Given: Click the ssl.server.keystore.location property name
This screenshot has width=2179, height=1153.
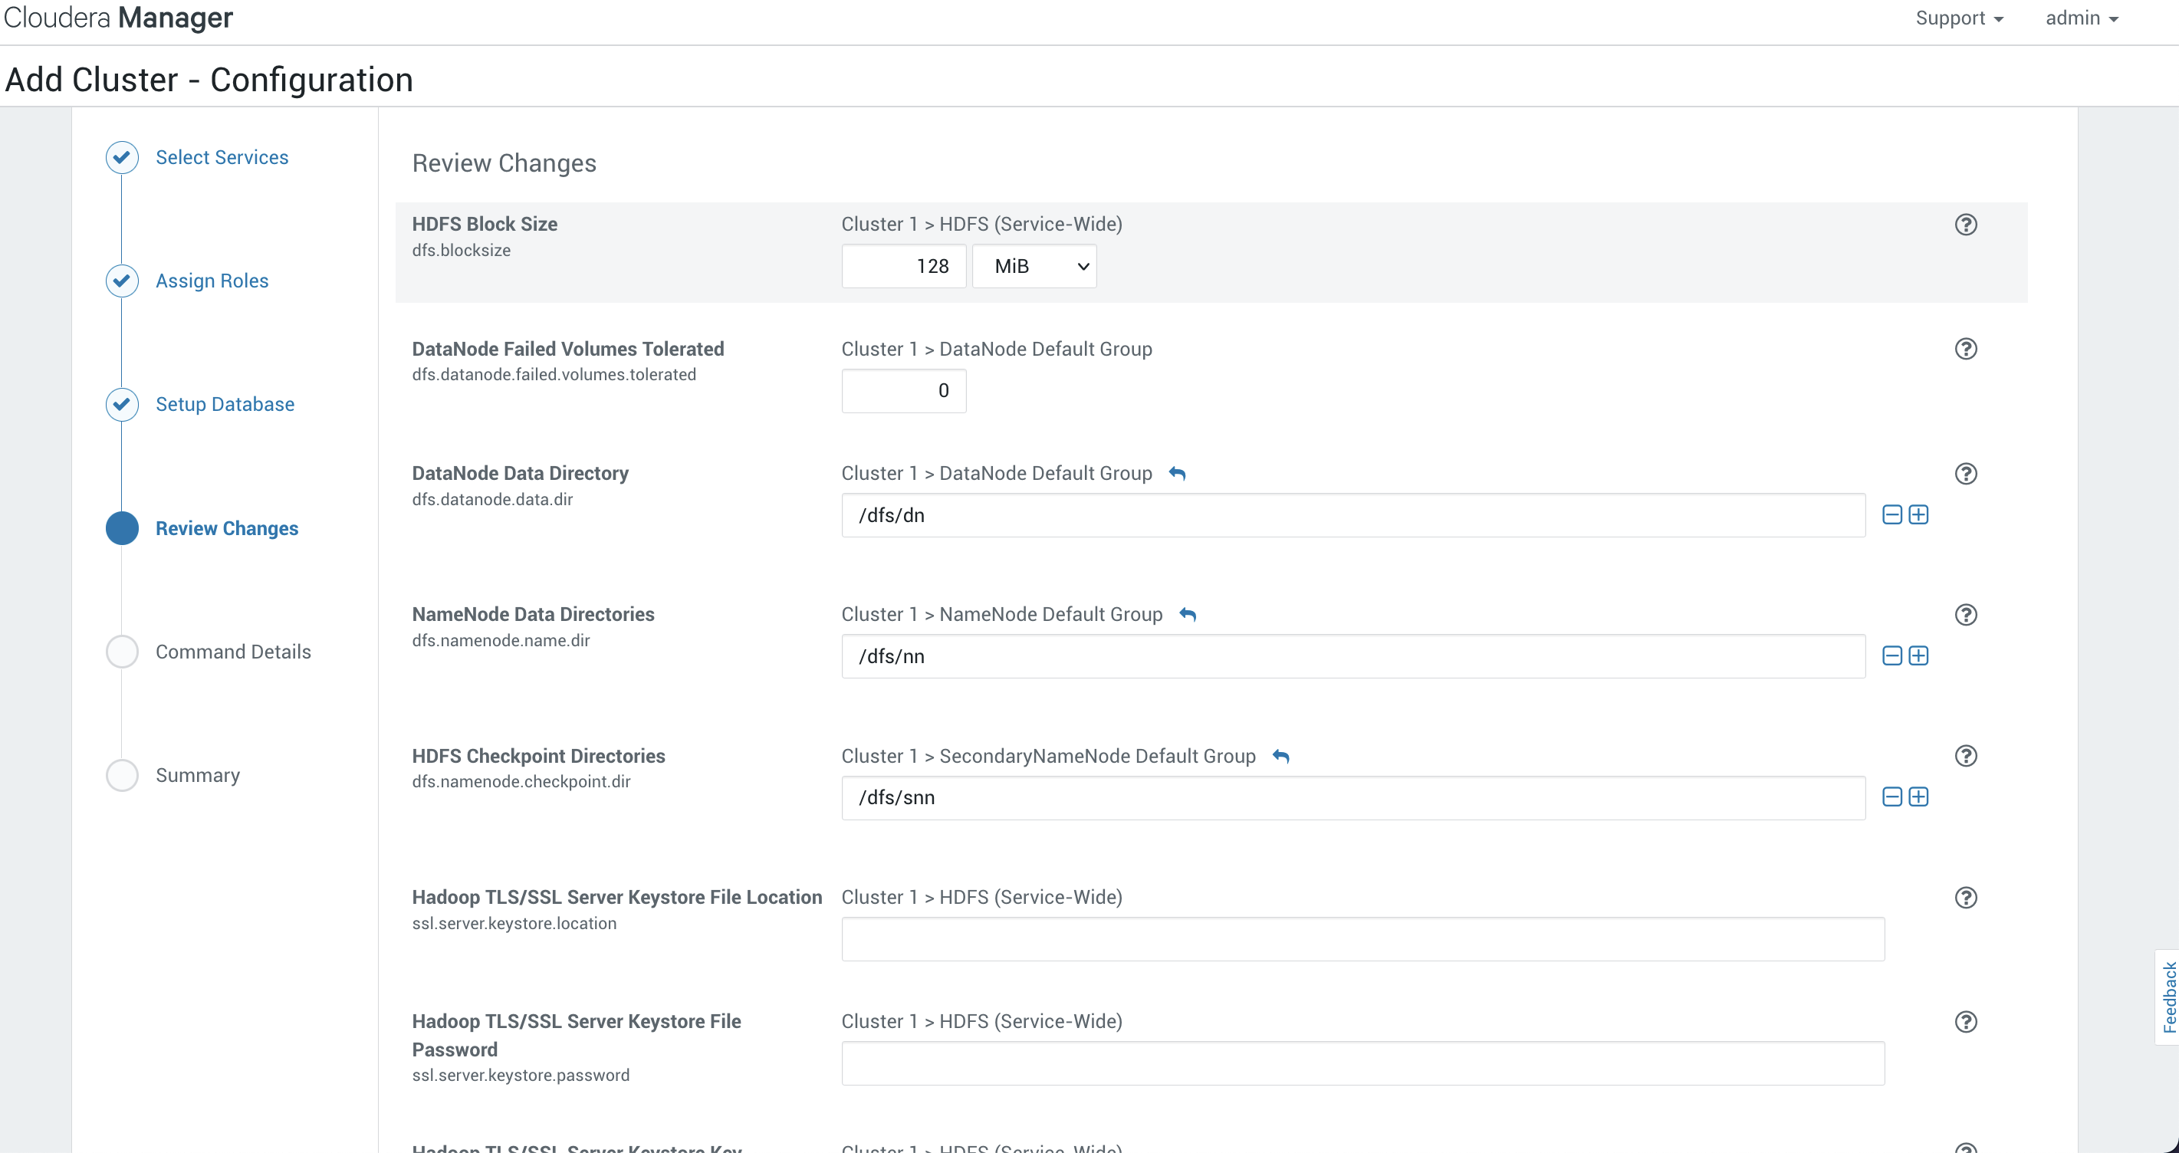Looking at the screenshot, I should (x=514, y=923).
